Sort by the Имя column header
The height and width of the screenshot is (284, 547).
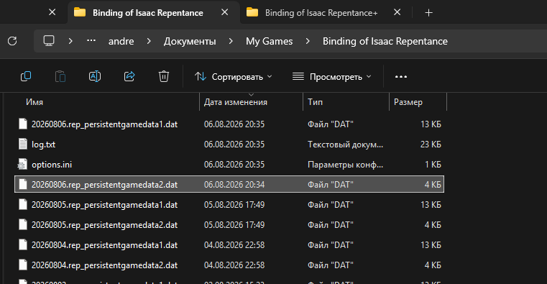pos(35,102)
